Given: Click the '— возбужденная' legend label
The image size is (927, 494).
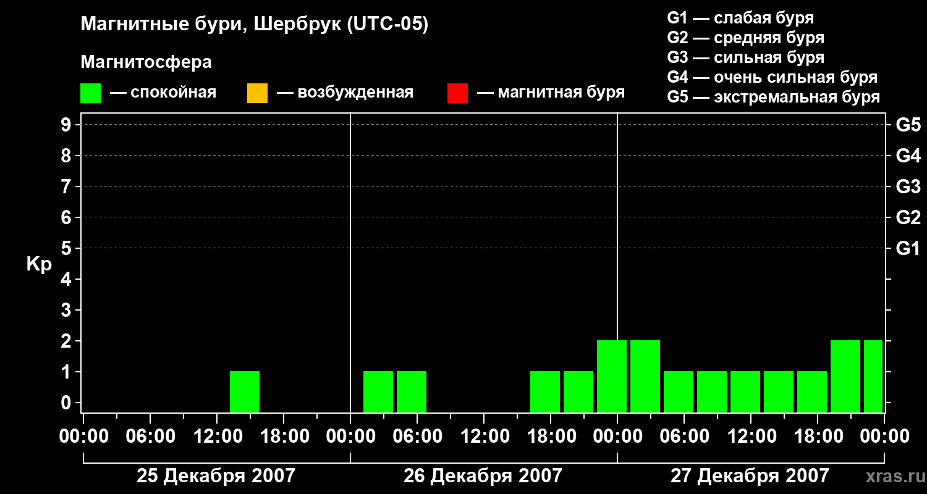Looking at the screenshot, I should coord(345,93).
